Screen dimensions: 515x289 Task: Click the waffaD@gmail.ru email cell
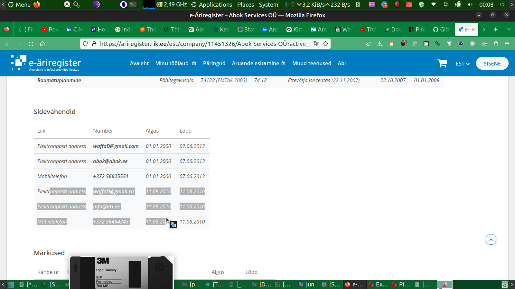tap(114, 191)
